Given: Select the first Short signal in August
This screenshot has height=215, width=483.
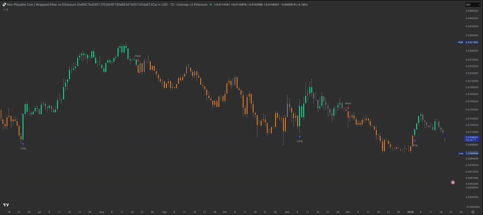Looking at the screenshot, I should [x=138, y=58].
